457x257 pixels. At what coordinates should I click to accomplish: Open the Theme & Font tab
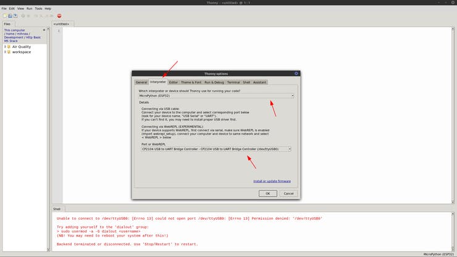(x=191, y=82)
